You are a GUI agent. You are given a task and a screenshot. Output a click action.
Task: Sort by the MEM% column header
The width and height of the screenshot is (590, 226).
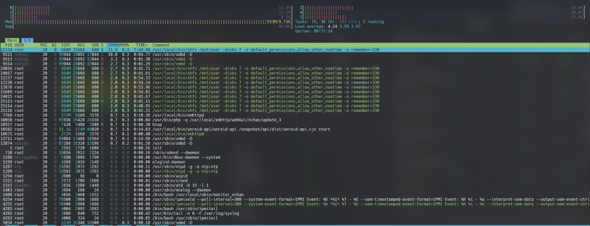124,45
